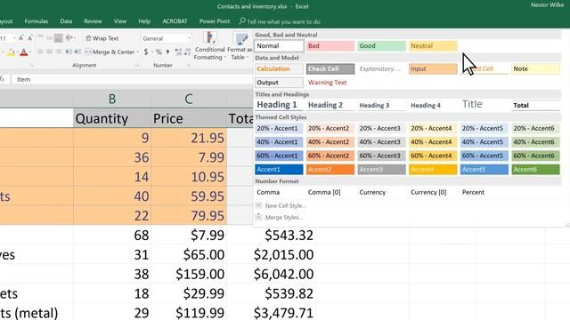This screenshot has height=320, width=570.
Task: Apply the Currency number format style
Action: [x=381, y=192]
